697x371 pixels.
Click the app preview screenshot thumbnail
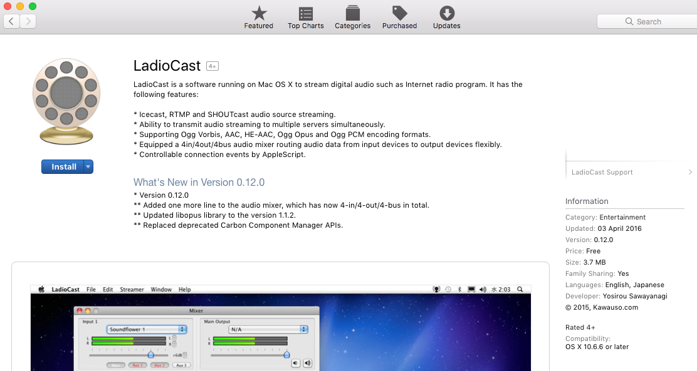pyautogui.click(x=280, y=327)
